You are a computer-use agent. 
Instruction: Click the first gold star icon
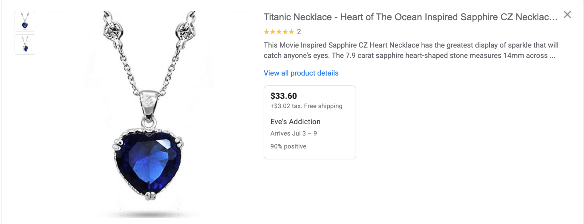266,32
